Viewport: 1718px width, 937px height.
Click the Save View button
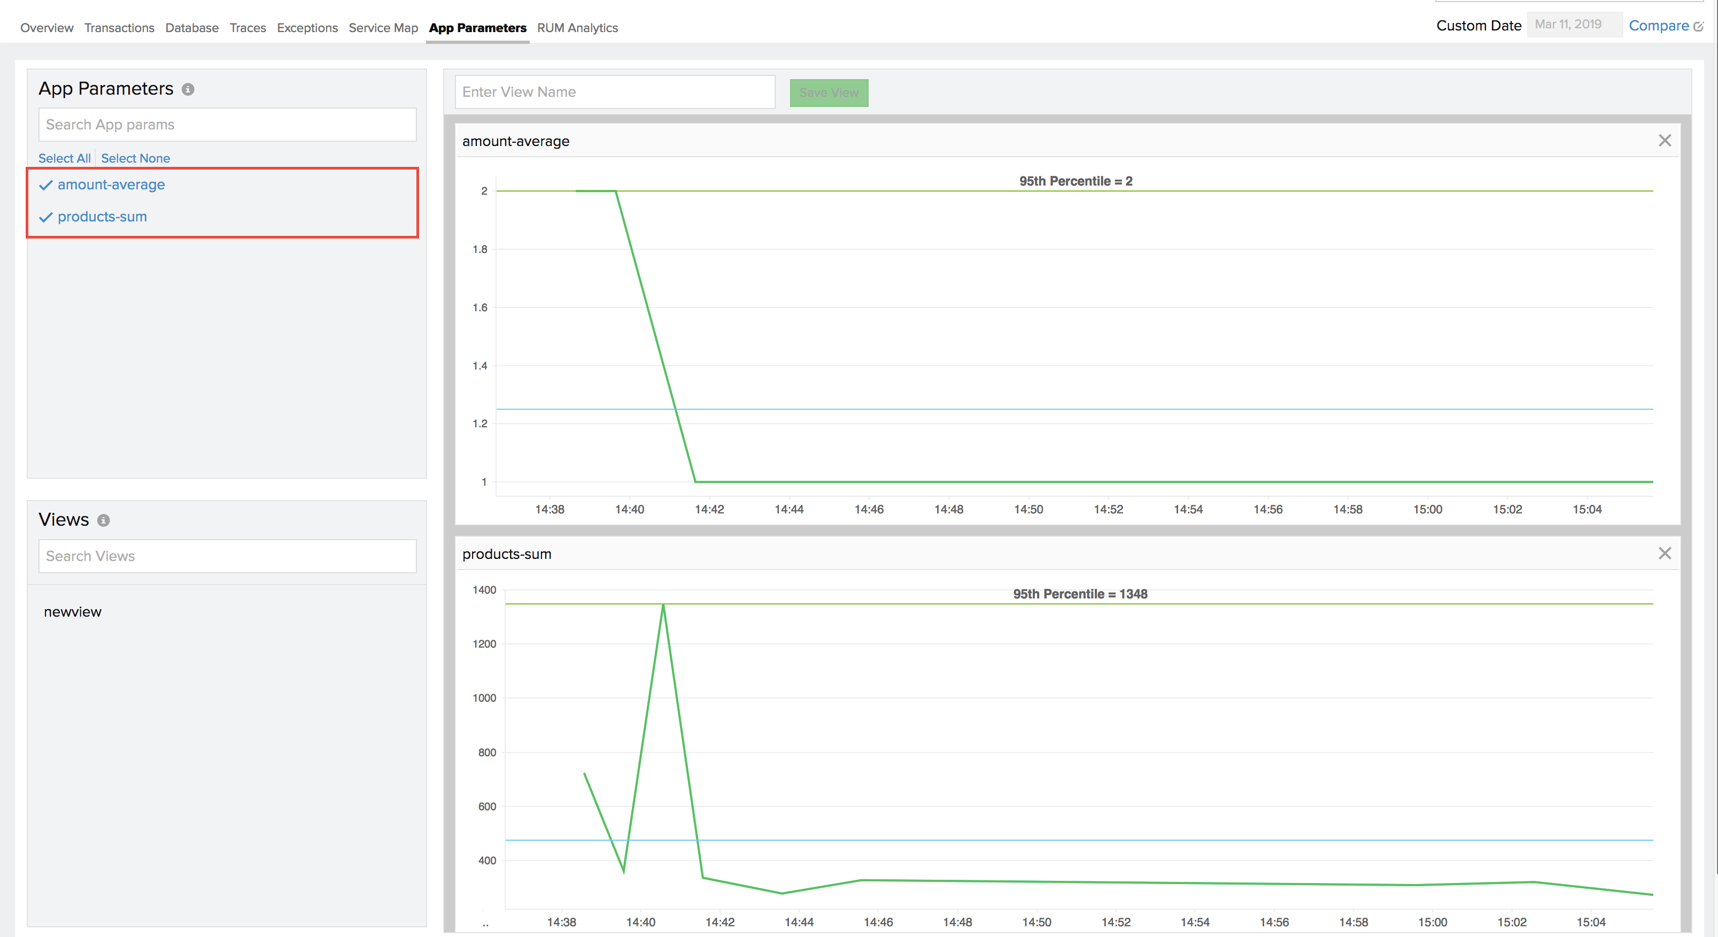829,93
